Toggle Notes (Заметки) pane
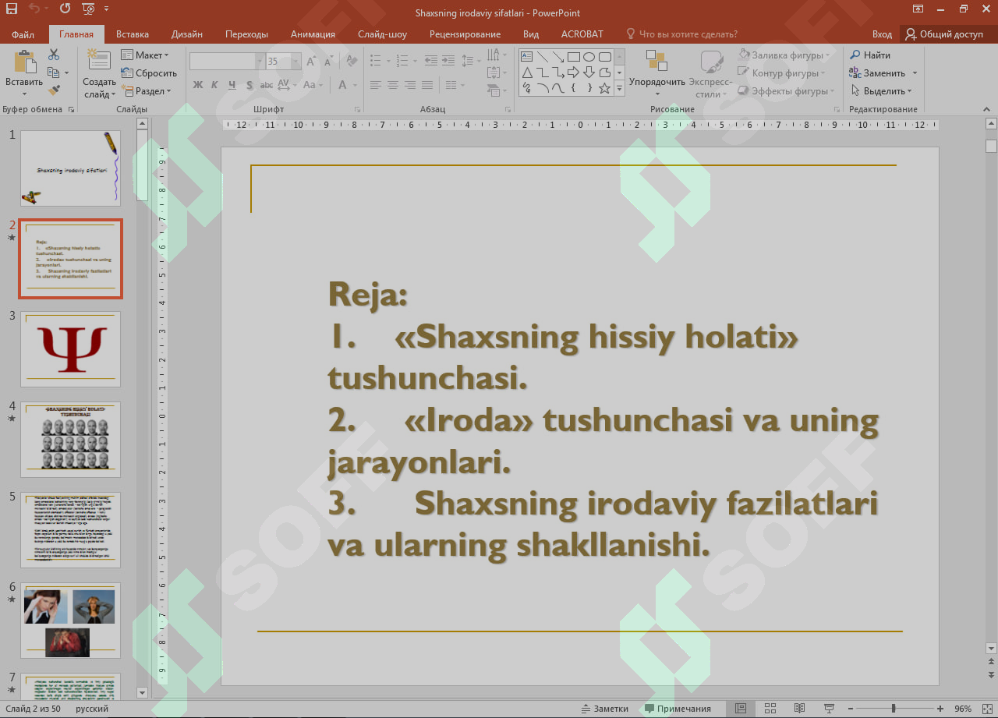Viewport: 998px width, 718px height. click(x=604, y=709)
